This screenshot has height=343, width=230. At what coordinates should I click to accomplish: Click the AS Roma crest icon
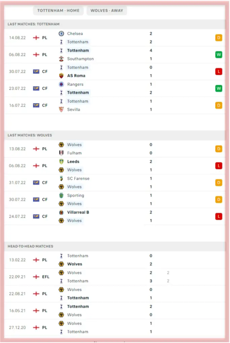61,76
